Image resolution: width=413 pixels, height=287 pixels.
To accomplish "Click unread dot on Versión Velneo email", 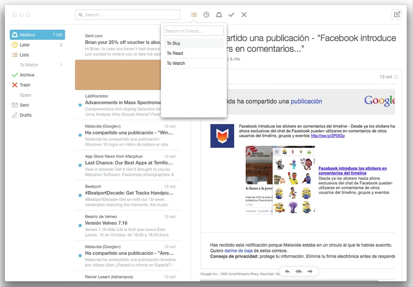I will (x=80, y=225).
